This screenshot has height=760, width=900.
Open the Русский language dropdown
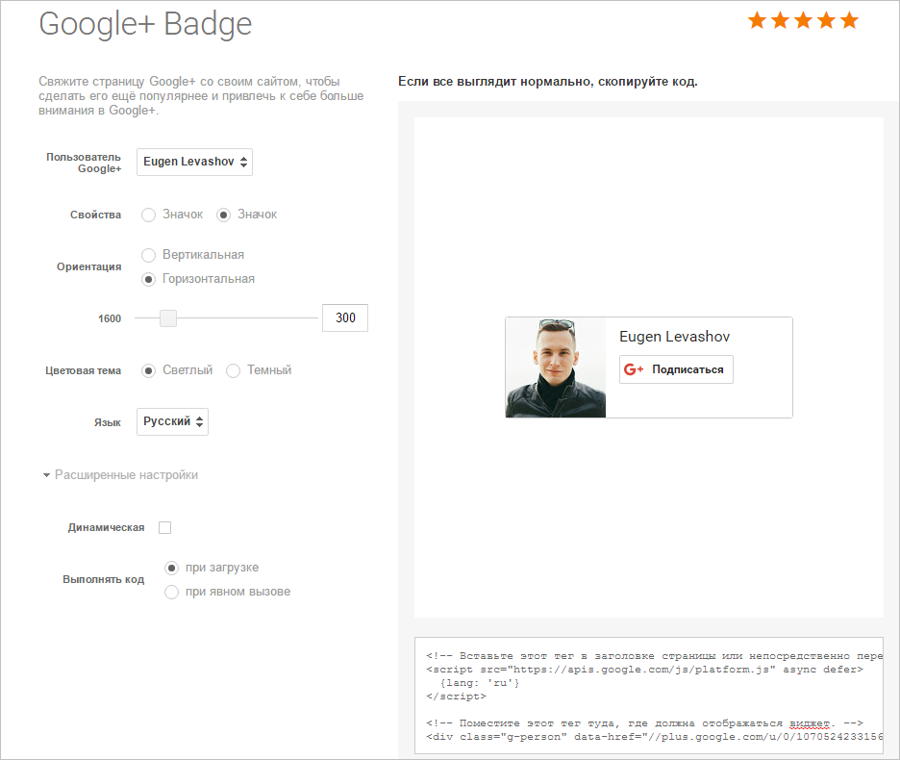172,421
